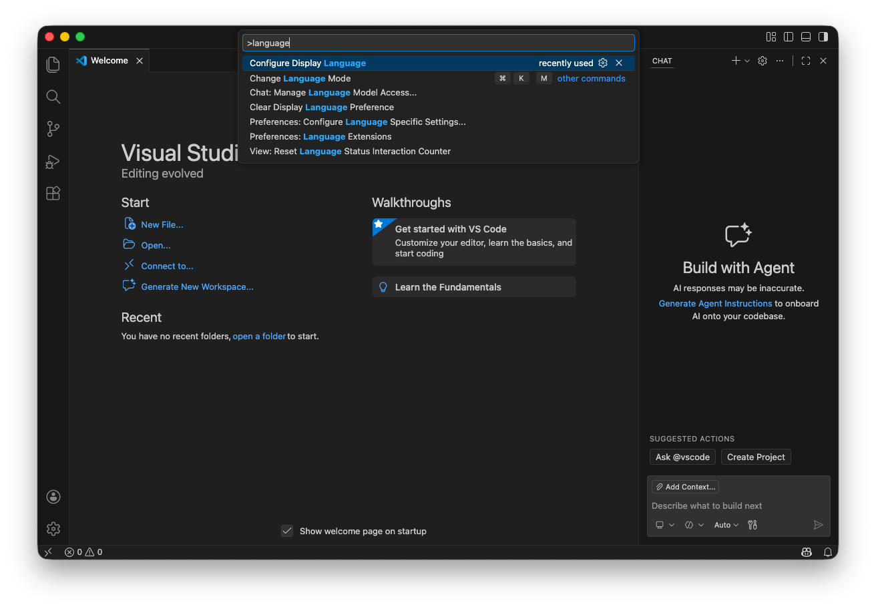Click the lightbulb icon on Learn the Fundamentals

pyautogui.click(x=383, y=287)
